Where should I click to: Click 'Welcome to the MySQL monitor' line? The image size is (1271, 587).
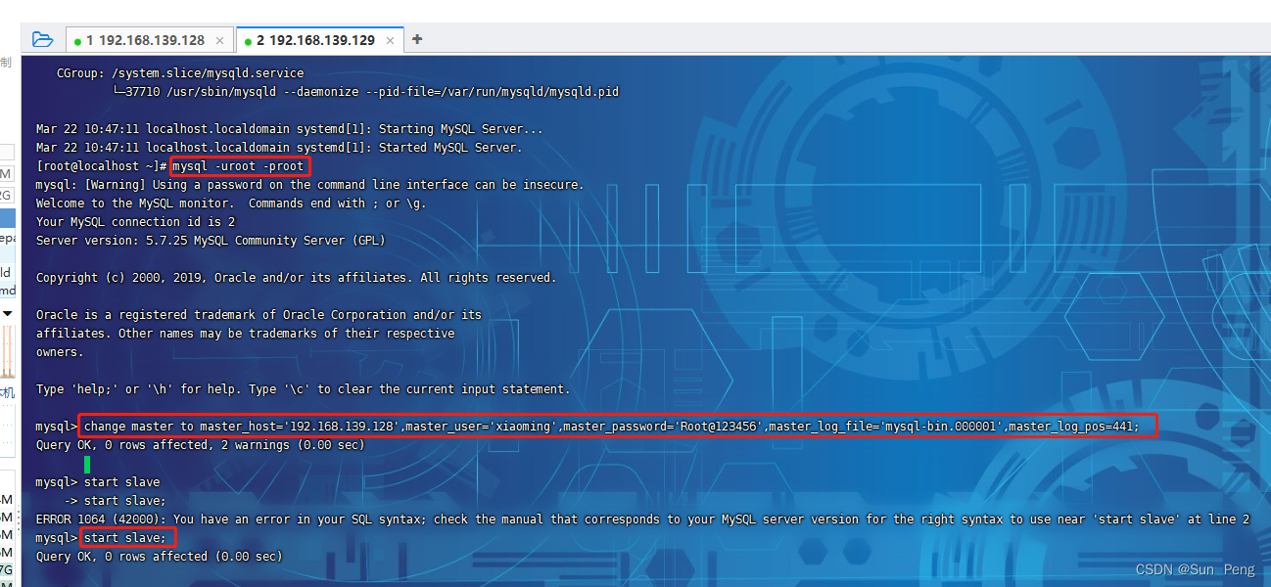231,203
